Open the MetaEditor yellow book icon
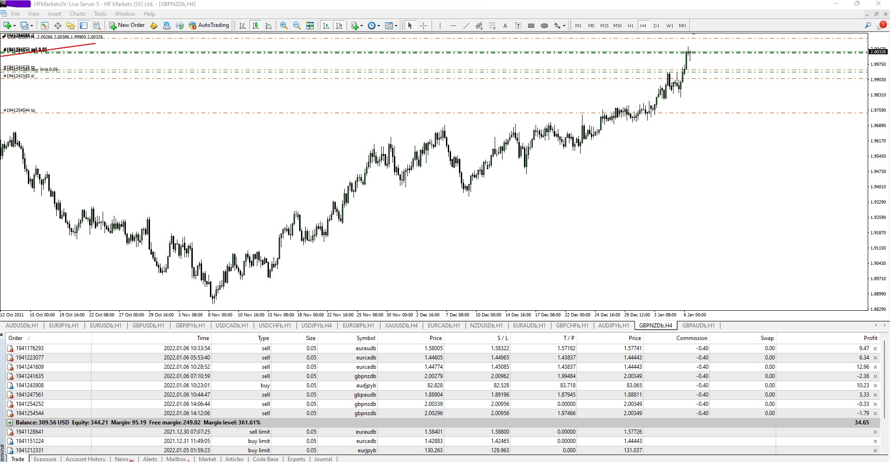 [x=154, y=26]
